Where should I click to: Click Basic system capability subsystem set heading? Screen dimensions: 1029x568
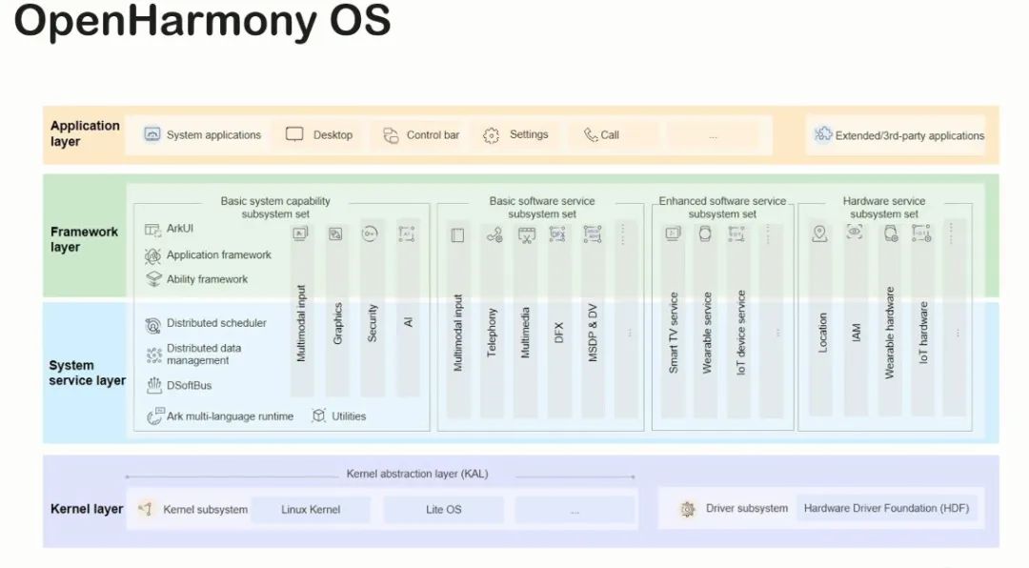click(x=275, y=208)
